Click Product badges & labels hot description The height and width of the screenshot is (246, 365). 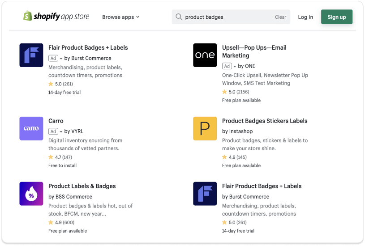click(x=90, y=210)
